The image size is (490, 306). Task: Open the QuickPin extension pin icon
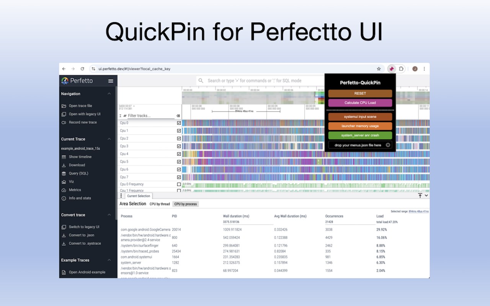391,69
